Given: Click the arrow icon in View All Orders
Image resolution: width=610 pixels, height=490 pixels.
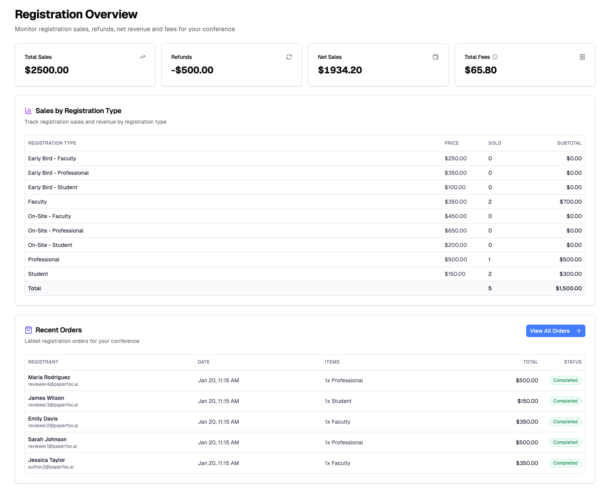Looking at the screenshot, I should tap(578, 331).
